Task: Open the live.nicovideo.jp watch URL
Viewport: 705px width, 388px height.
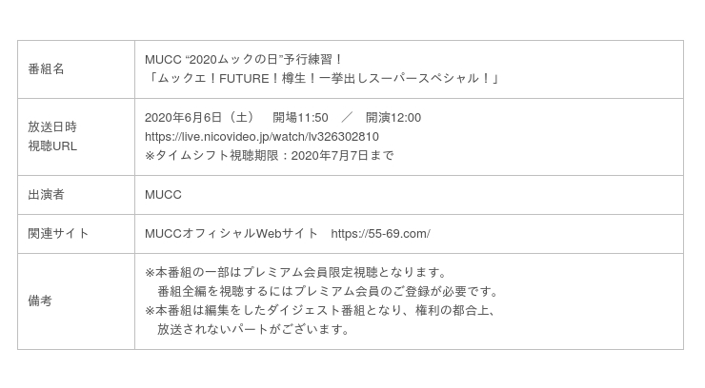Action: [x=262, y=137]
